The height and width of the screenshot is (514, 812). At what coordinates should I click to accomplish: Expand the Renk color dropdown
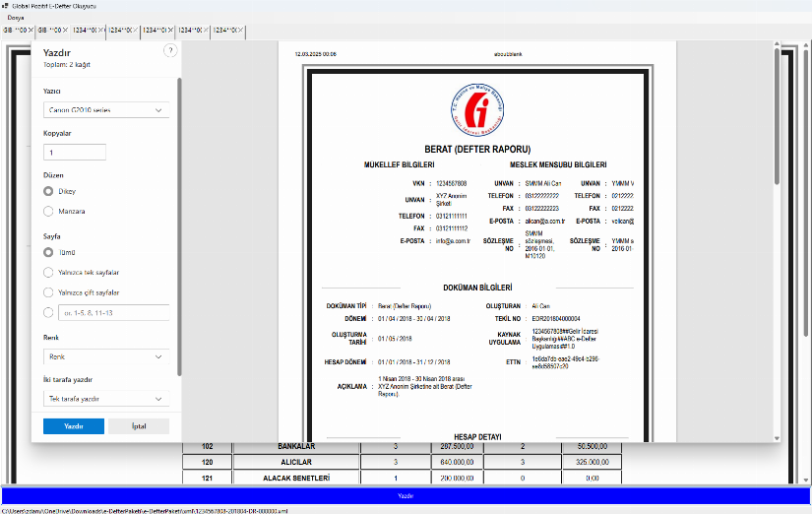coord(106,356)
